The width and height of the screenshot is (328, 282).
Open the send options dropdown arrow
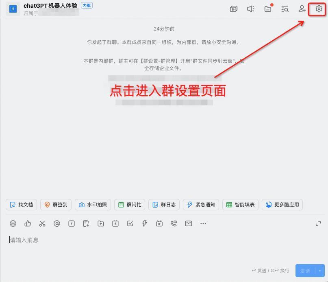320,271
